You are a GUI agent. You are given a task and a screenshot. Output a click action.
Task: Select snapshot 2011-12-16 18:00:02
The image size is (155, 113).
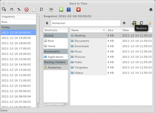pos(18,43)
